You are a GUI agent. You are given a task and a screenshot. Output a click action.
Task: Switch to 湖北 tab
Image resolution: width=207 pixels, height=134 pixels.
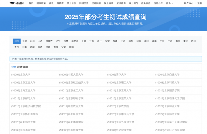click(x=146, y=41)
